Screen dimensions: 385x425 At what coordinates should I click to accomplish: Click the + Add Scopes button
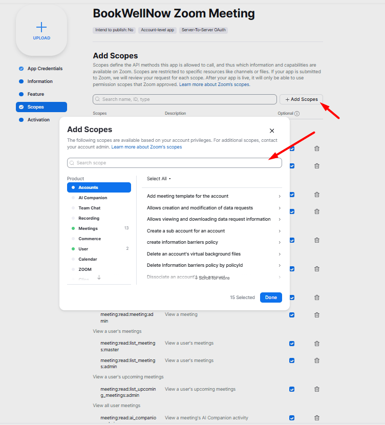click(301, 99)
